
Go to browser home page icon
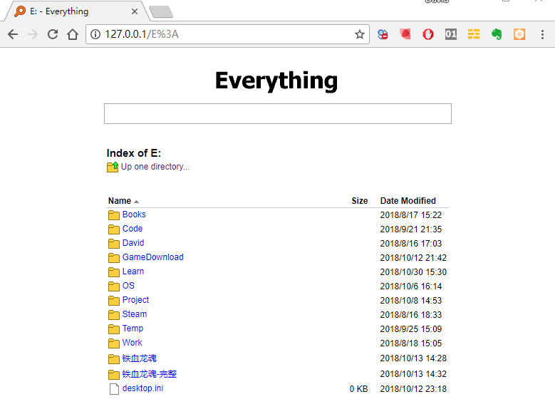click(72, 34)
